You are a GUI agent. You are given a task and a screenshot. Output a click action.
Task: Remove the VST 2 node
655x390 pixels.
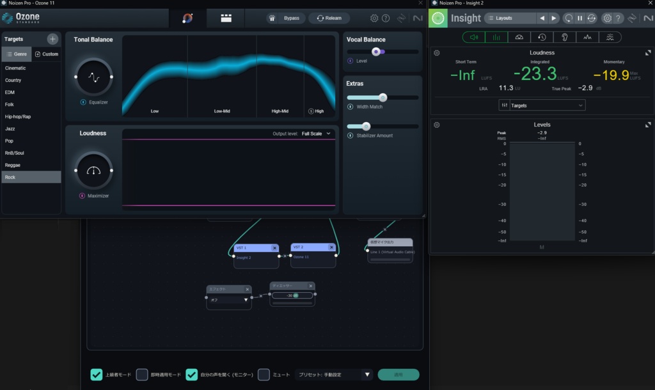point(331,247)
